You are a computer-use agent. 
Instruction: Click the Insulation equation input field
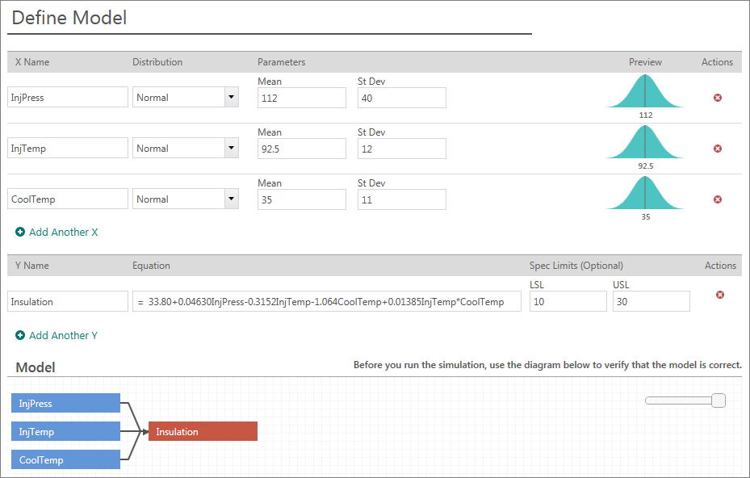click(x=327, y=301)
